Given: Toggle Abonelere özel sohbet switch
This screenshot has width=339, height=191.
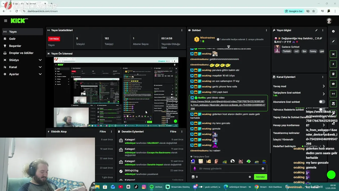Looking at the screenshot, I should point(322,102).
